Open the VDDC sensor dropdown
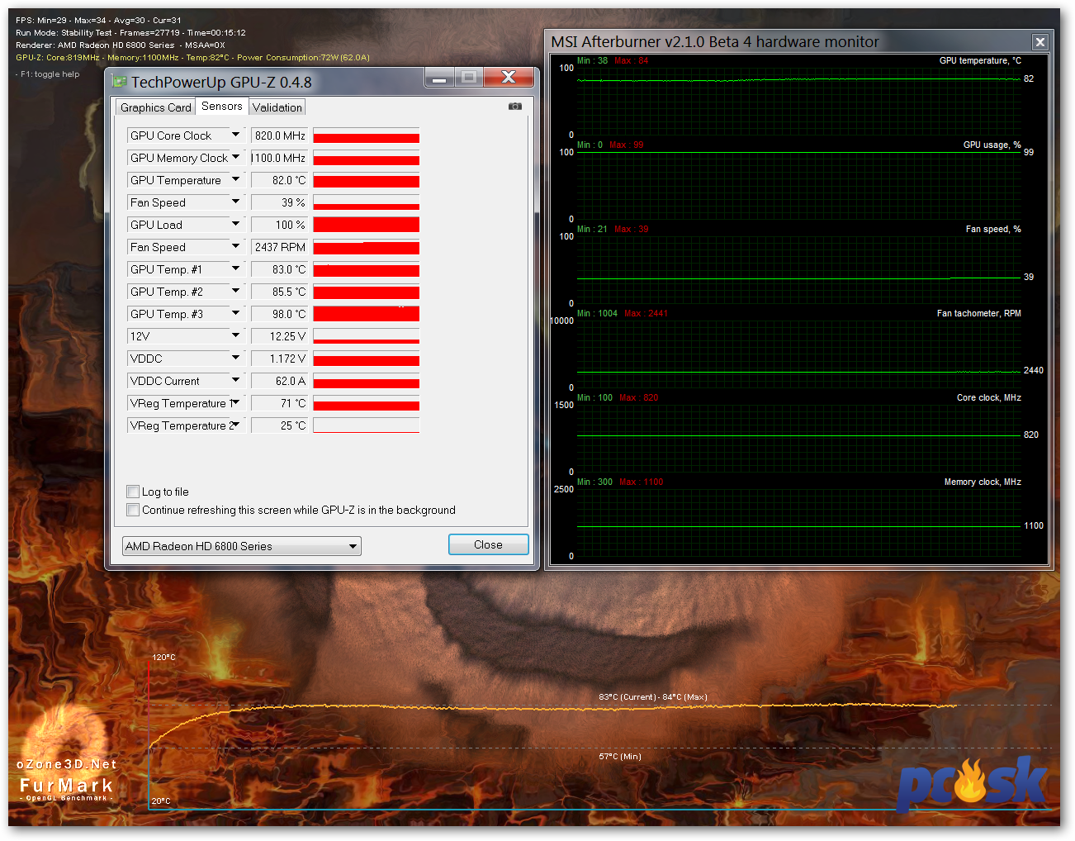1075x841 pixels. (x=235, y=358)
